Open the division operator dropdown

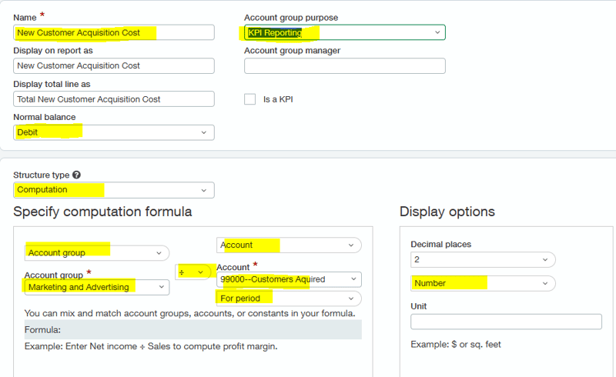tap(193, 272)
